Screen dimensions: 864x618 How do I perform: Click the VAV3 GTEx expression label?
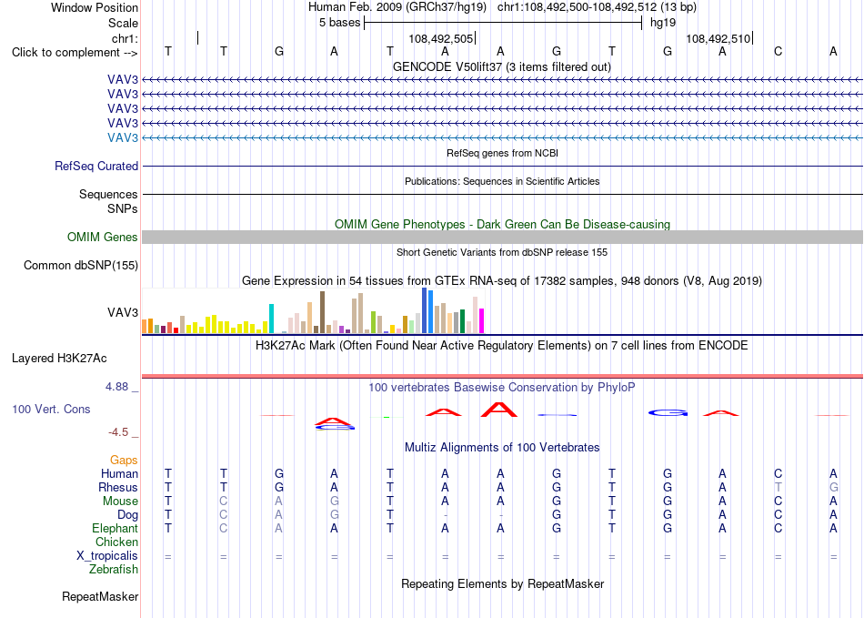point(123,312)
